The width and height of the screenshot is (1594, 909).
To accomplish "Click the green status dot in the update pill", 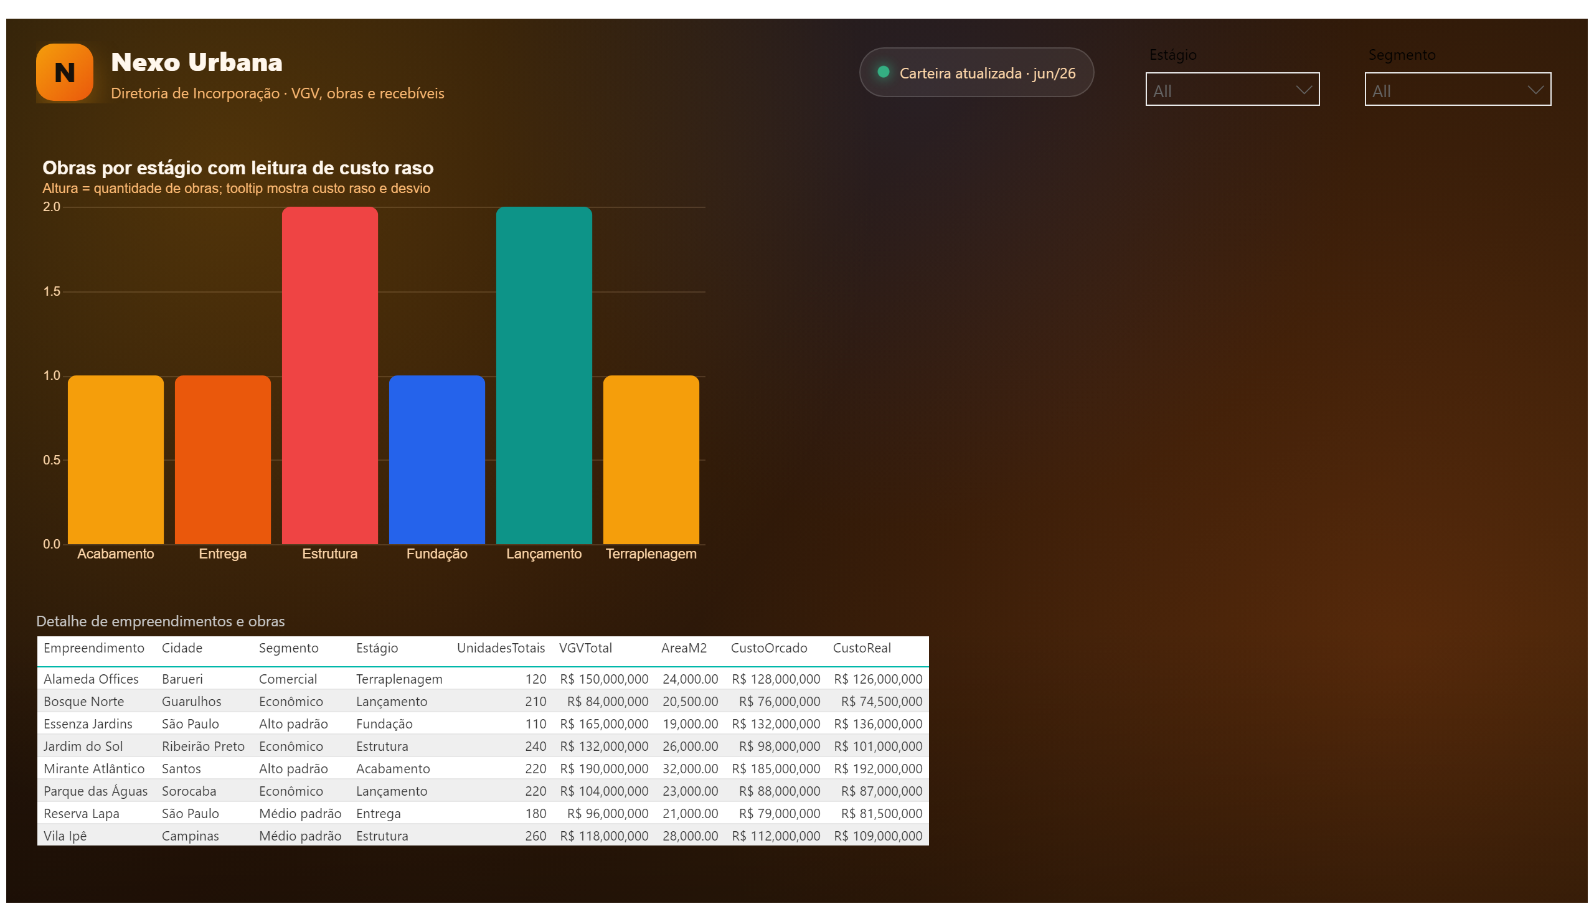I will [x=883, y=72].
